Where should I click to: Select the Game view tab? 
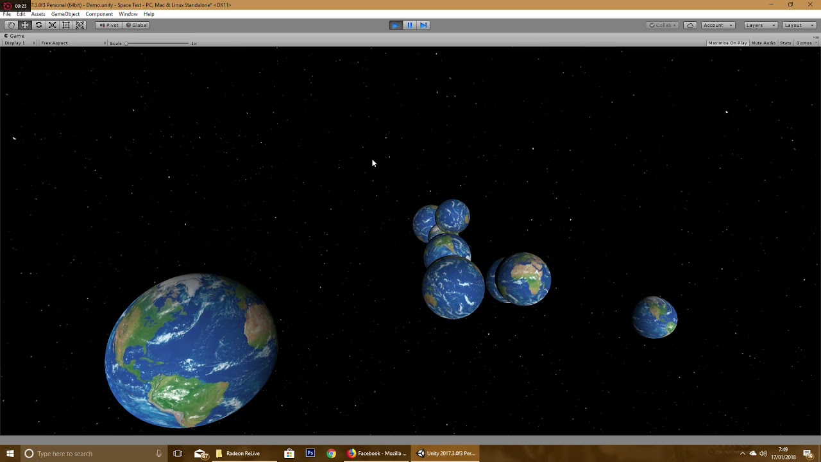pyautogui.click(x=14, y=36)
